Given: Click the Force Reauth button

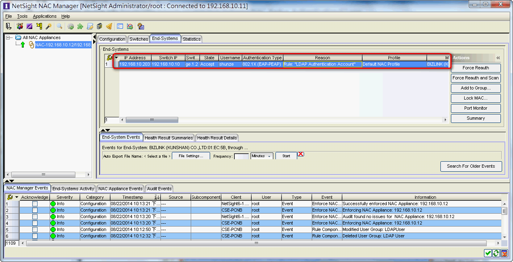Looking at the screenshot, I should [x=476, y=68].
